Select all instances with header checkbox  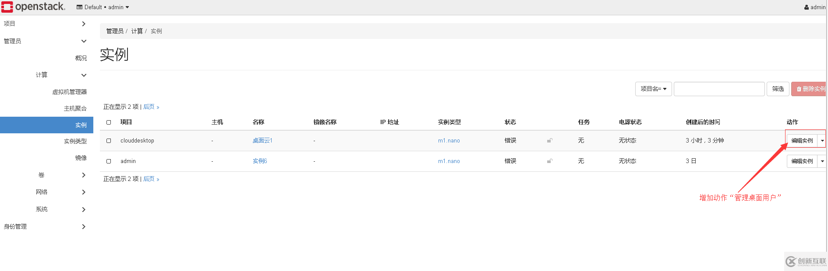coord(109,122)
